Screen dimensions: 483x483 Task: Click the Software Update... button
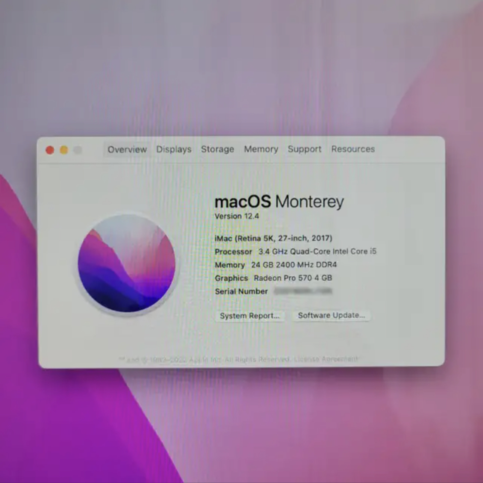[331, 315]
